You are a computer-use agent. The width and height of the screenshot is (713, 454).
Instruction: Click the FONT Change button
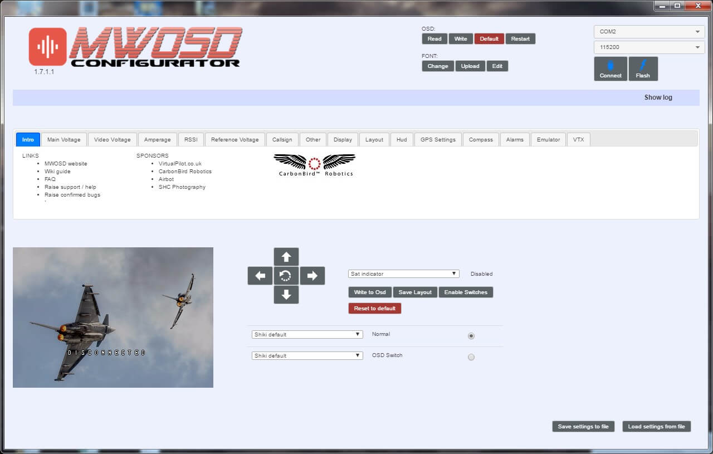(438, 66)
